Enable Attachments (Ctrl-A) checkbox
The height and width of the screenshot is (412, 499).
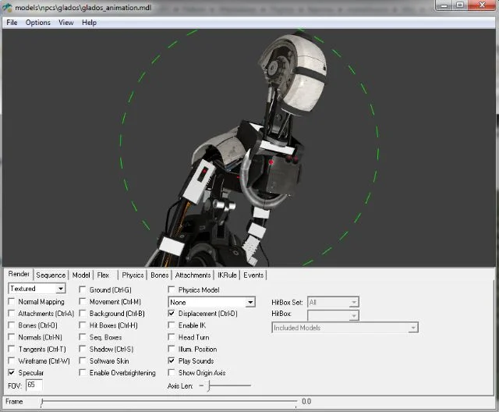12,314
